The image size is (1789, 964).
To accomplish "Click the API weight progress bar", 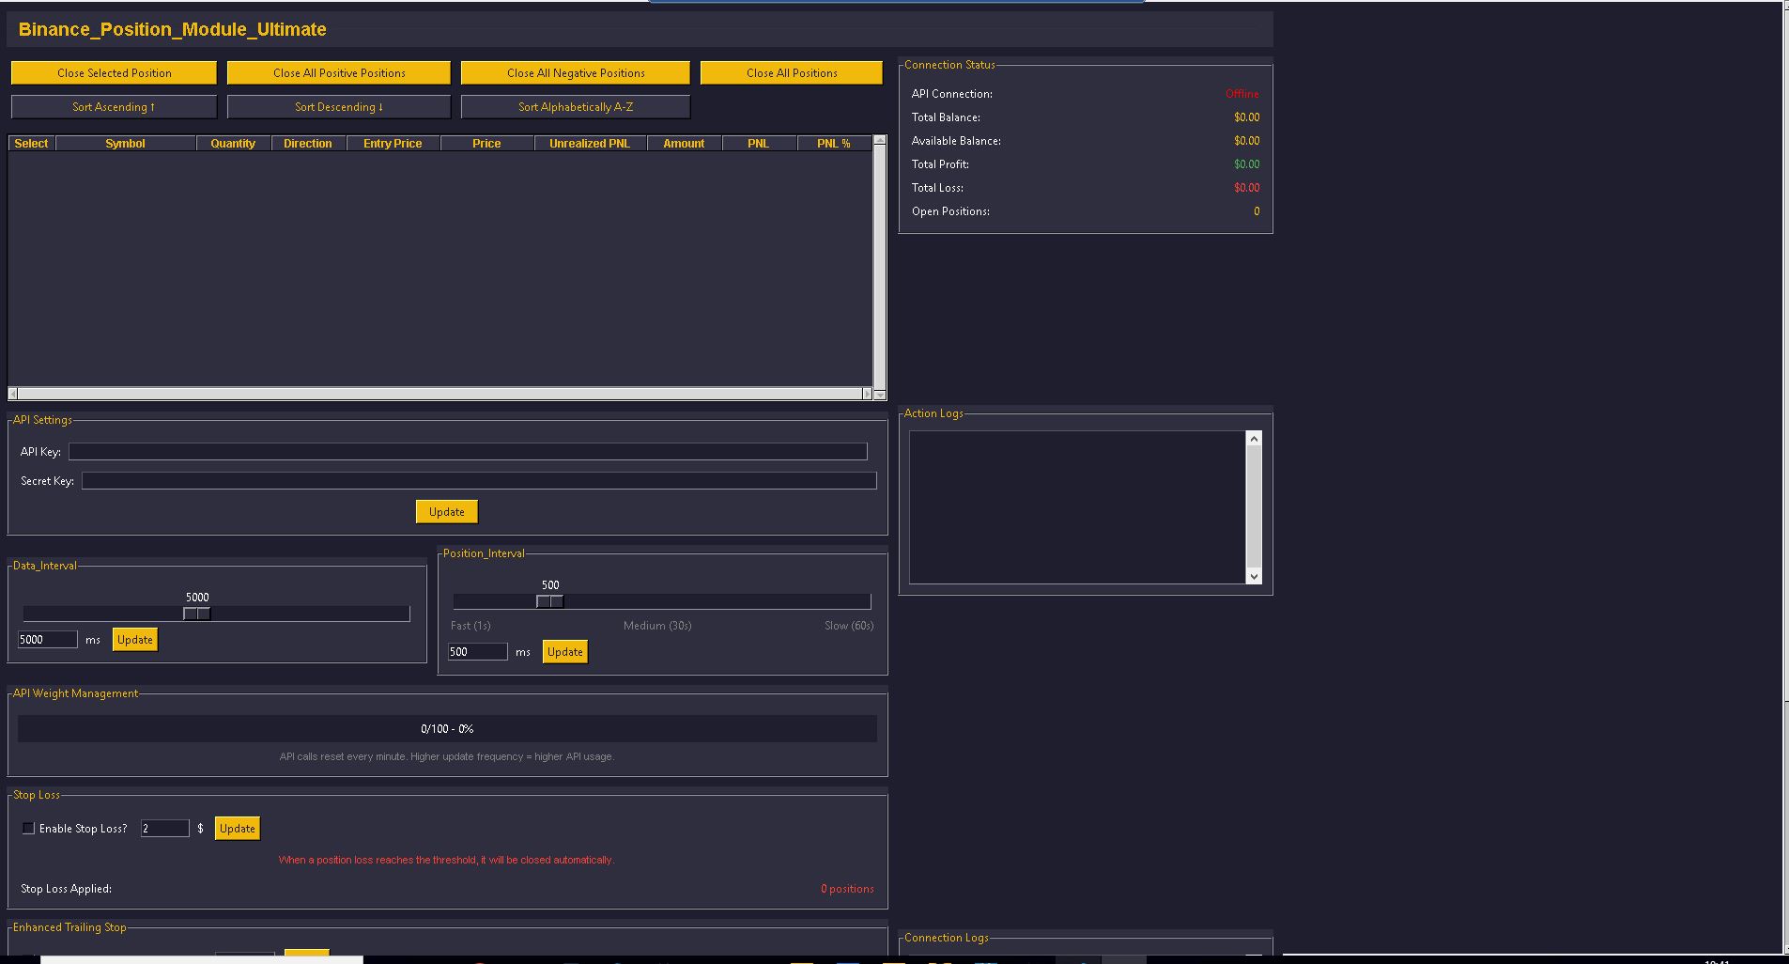I will click(447, 729).
